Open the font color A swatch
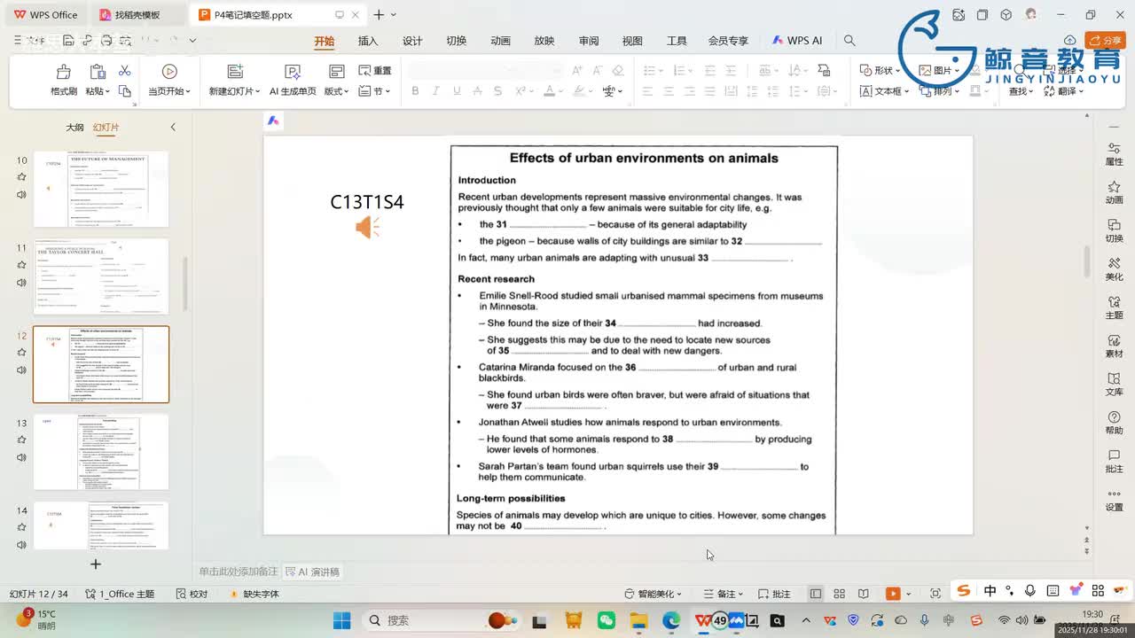The height and width of the screenshot is (638, 1135). [549, 91]
